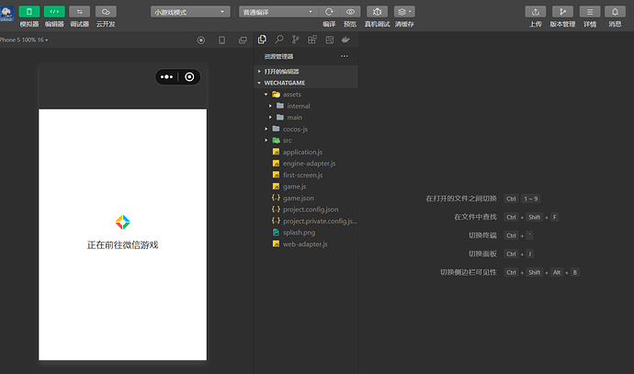
Task: Open the 消息 notifications bell
Action: pyautogui.click(x=615, y=12)
